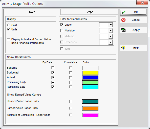Screen dimensions: 150x129
Task: Check the Expenses filter checkbox
Action: (x=62, y=42)
